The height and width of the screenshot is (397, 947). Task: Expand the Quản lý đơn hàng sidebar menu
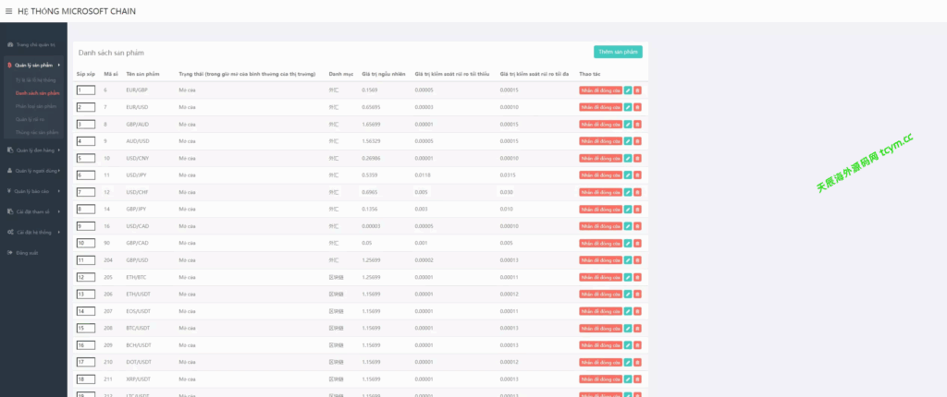coord(34,150)
